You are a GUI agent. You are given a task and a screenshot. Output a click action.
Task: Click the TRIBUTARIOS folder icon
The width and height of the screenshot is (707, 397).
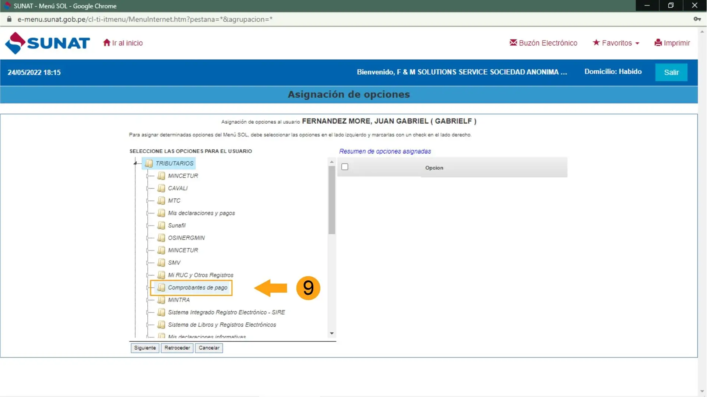click(x=149, y=163)
